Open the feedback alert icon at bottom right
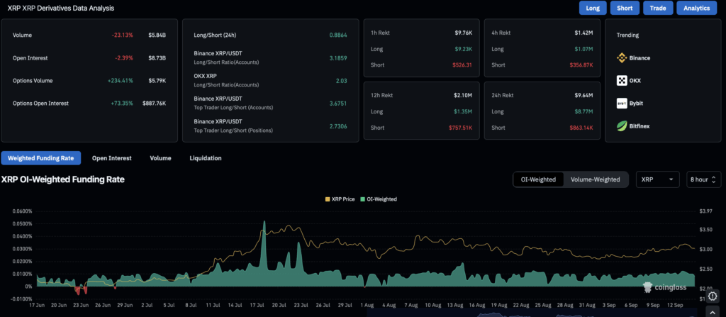This screenshot has width=726, height=317. click(713, 295)
